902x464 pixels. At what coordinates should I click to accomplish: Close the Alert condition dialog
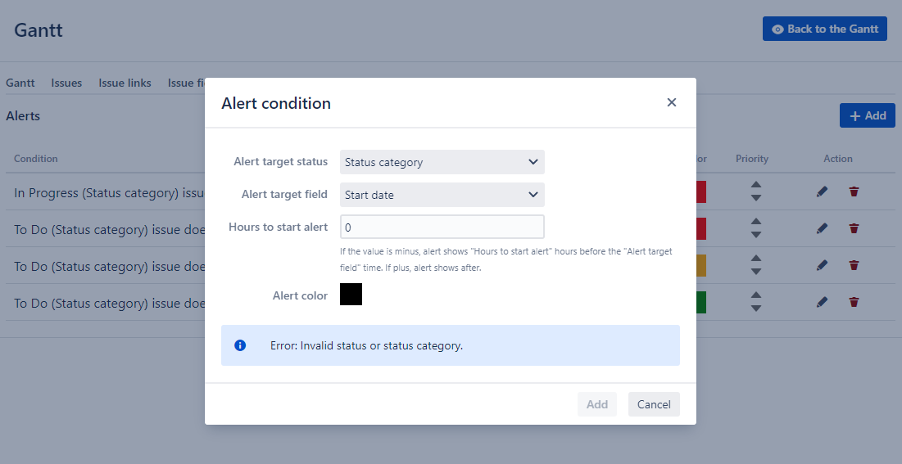coord(672,102)
